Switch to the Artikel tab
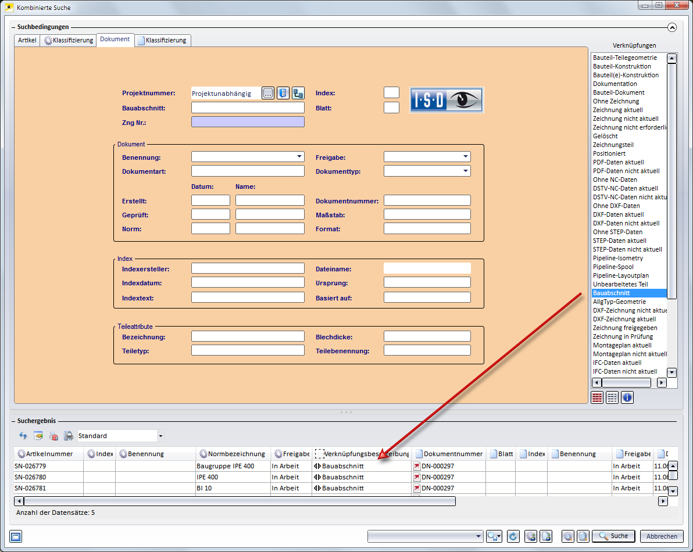The height and width of the screenshot is (552, 693). click(x=27, y=40)
